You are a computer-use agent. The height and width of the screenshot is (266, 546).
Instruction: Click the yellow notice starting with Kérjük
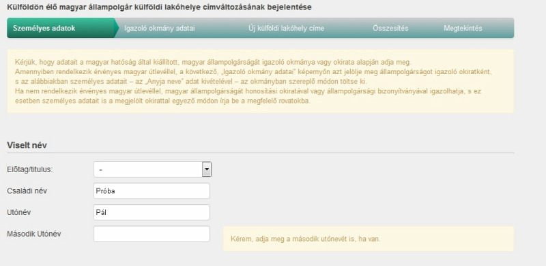click(x=261, y=81)
